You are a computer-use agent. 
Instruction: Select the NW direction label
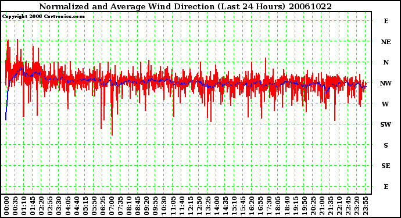pyautogui.click(x=386, y=83)
